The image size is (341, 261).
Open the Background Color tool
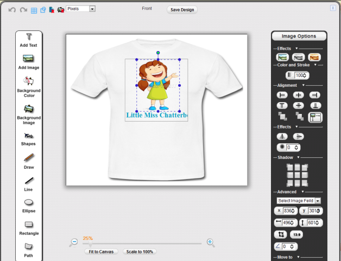click(29, 87)
